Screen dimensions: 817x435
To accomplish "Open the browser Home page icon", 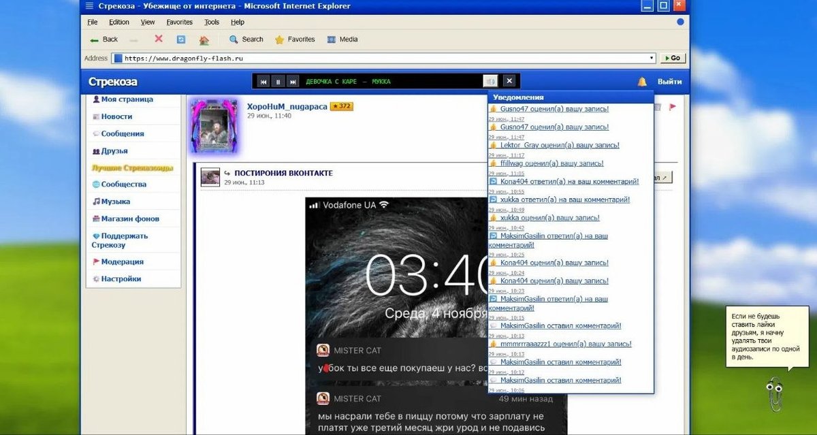I will (204, 39).
